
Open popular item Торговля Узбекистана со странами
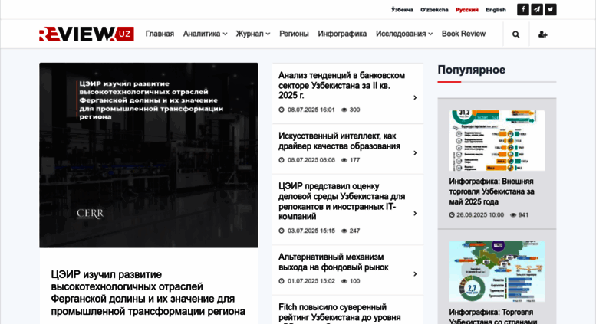[492, 316]
